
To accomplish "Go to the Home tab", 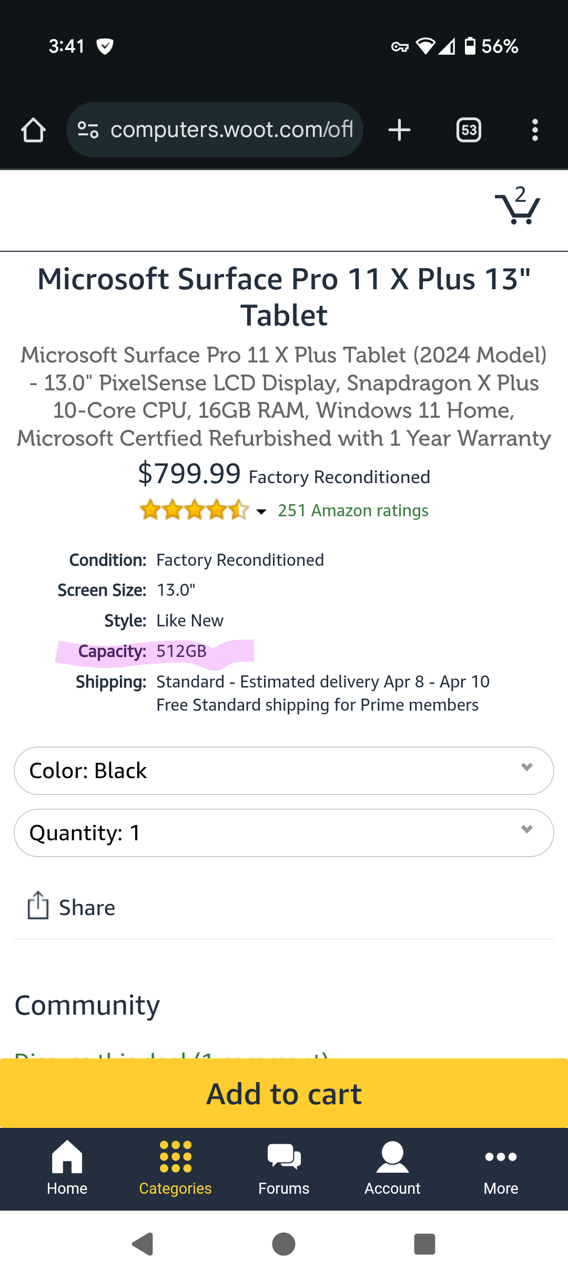I will pos(67,1167).
